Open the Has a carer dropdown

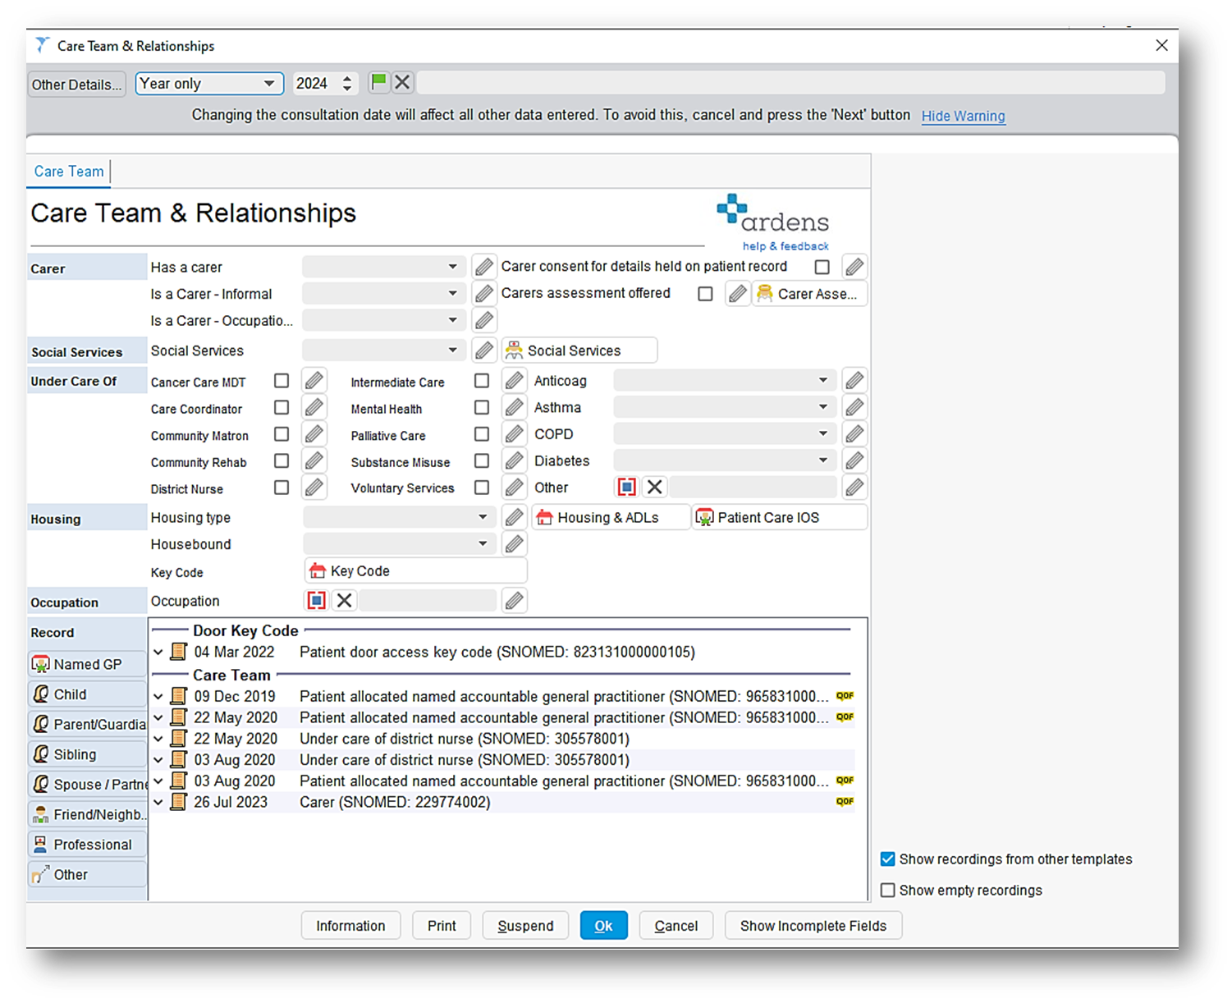tap(383, 267)
